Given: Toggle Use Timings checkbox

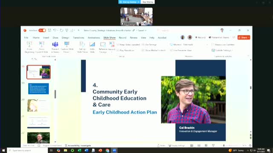Looking at the screenshot, I should (x=143, y=45).
